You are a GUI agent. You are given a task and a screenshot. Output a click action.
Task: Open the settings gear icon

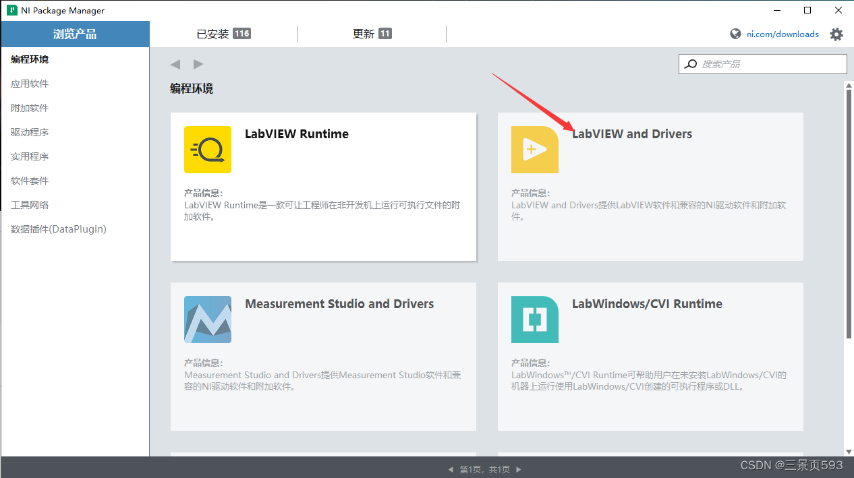coord(836,34)
